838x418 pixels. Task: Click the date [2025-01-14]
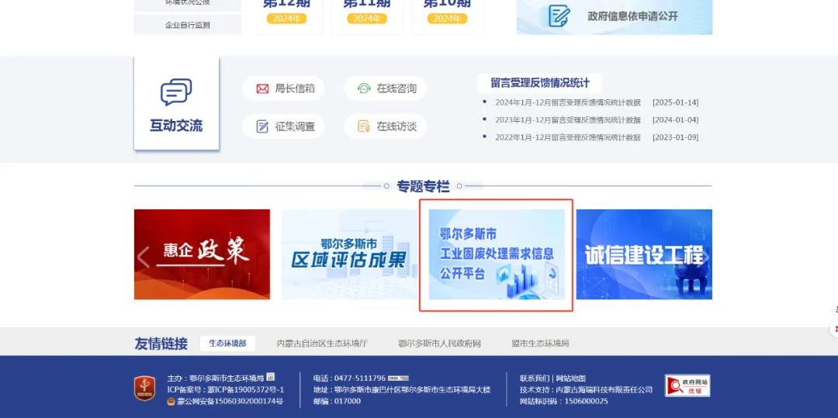pos(675,102)
